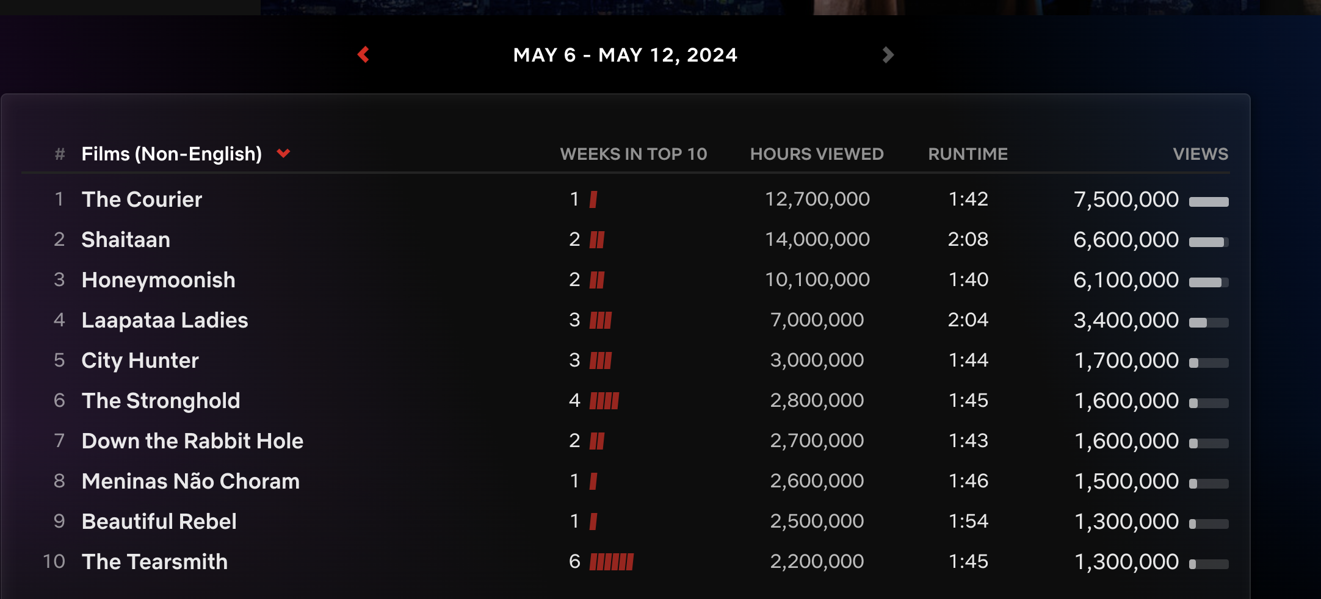Open Meninas Não Choram entry
This screenshot has width=1321, height=599.
click(x=190, y=481)
